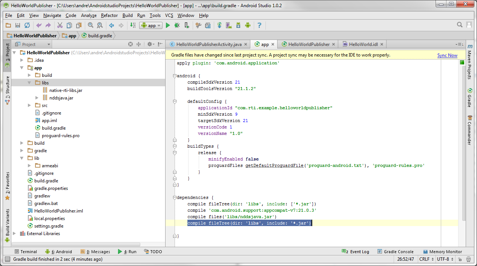Run the app with the green play icon

tap(168, 25)
